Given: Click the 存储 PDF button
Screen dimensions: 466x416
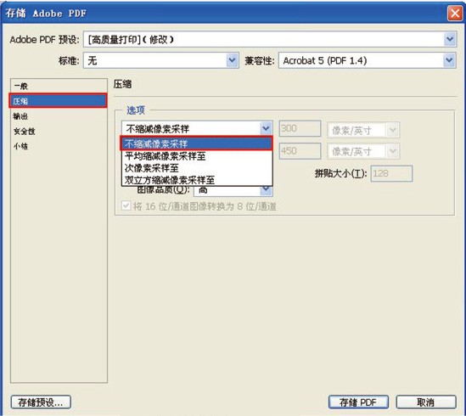Looking at the screenshot, I should pyautogui.click(x=358, y=402).
